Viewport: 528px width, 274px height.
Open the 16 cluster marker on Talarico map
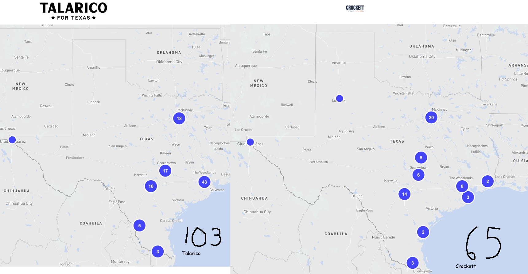click(x=151, y=186)
